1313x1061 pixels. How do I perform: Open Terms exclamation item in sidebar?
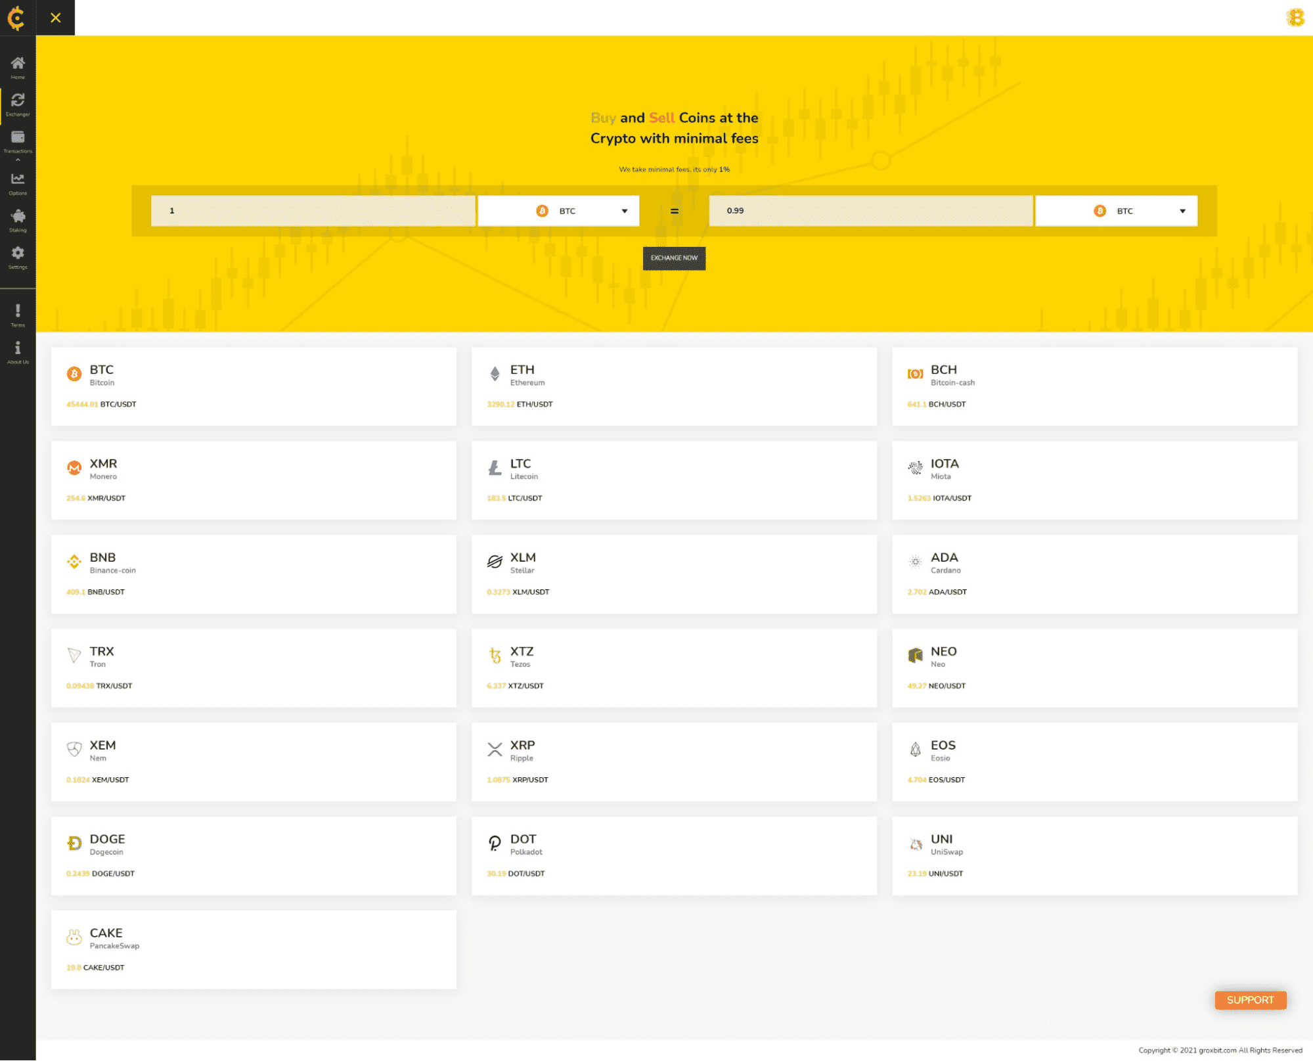click(x=18, y=315)
